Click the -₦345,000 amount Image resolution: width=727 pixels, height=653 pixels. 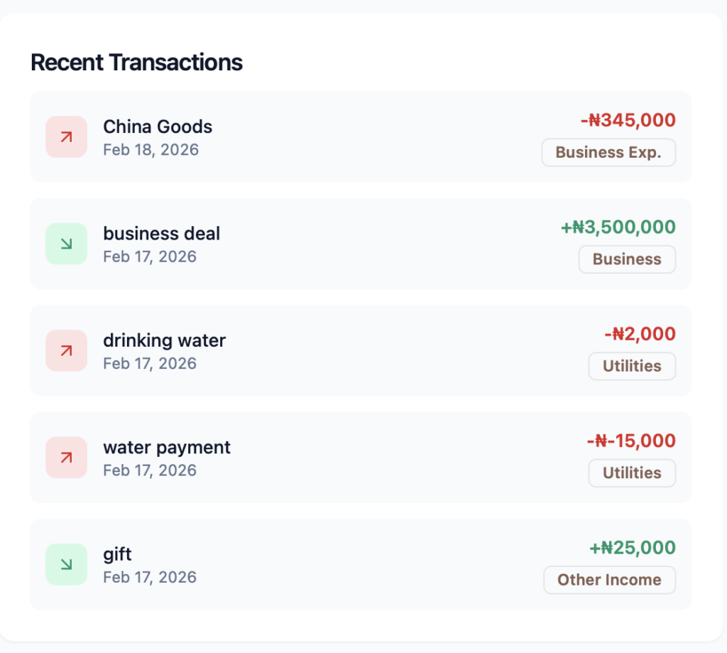[628, 120]
